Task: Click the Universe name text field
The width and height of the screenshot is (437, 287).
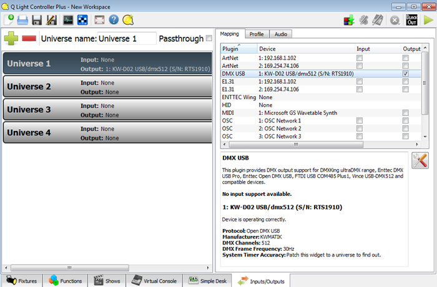Action: coord(127,39)
